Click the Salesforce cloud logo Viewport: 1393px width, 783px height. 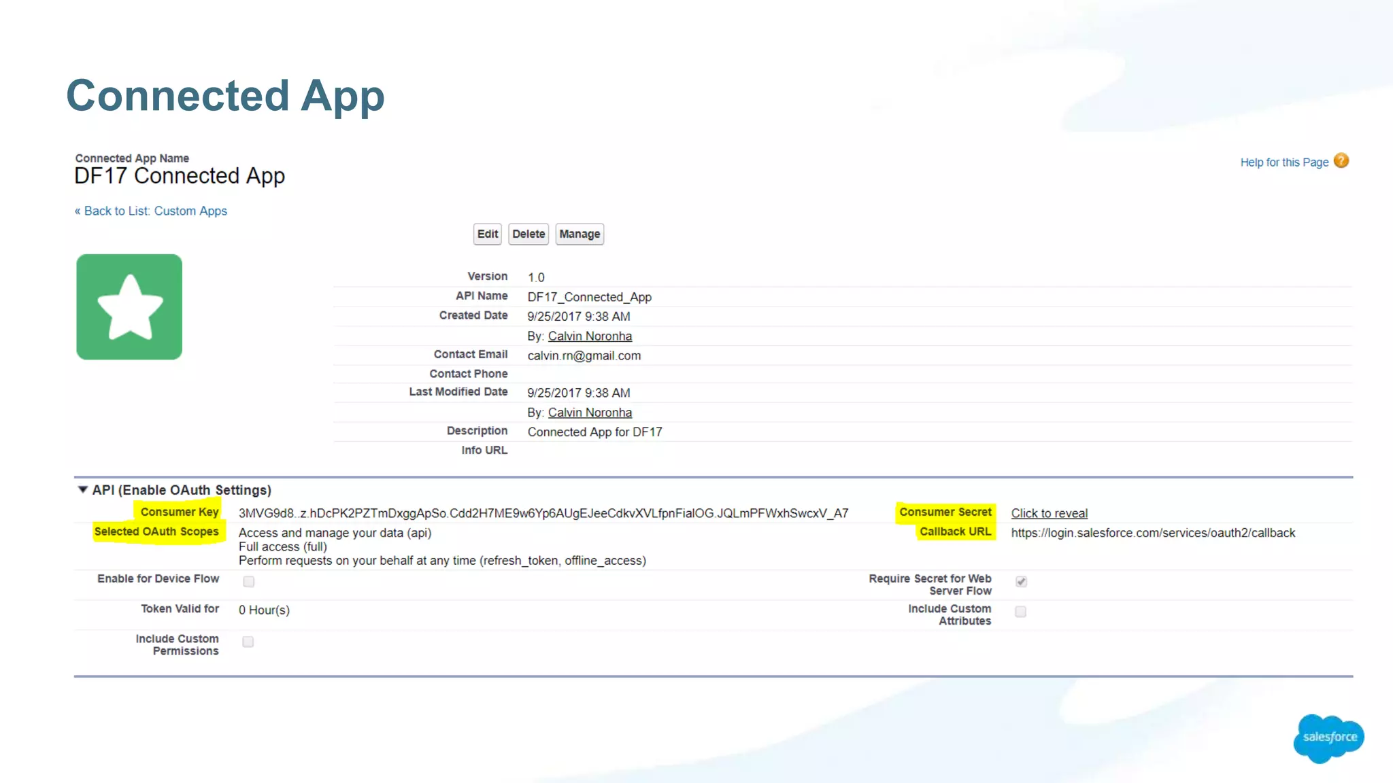click(x=1328, y=738)
